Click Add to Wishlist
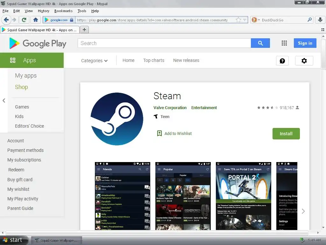The image size is (326, 245). click(x=178, y=134)
